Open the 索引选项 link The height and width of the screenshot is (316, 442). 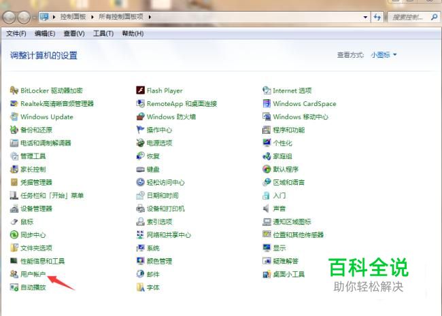(159, 222)
